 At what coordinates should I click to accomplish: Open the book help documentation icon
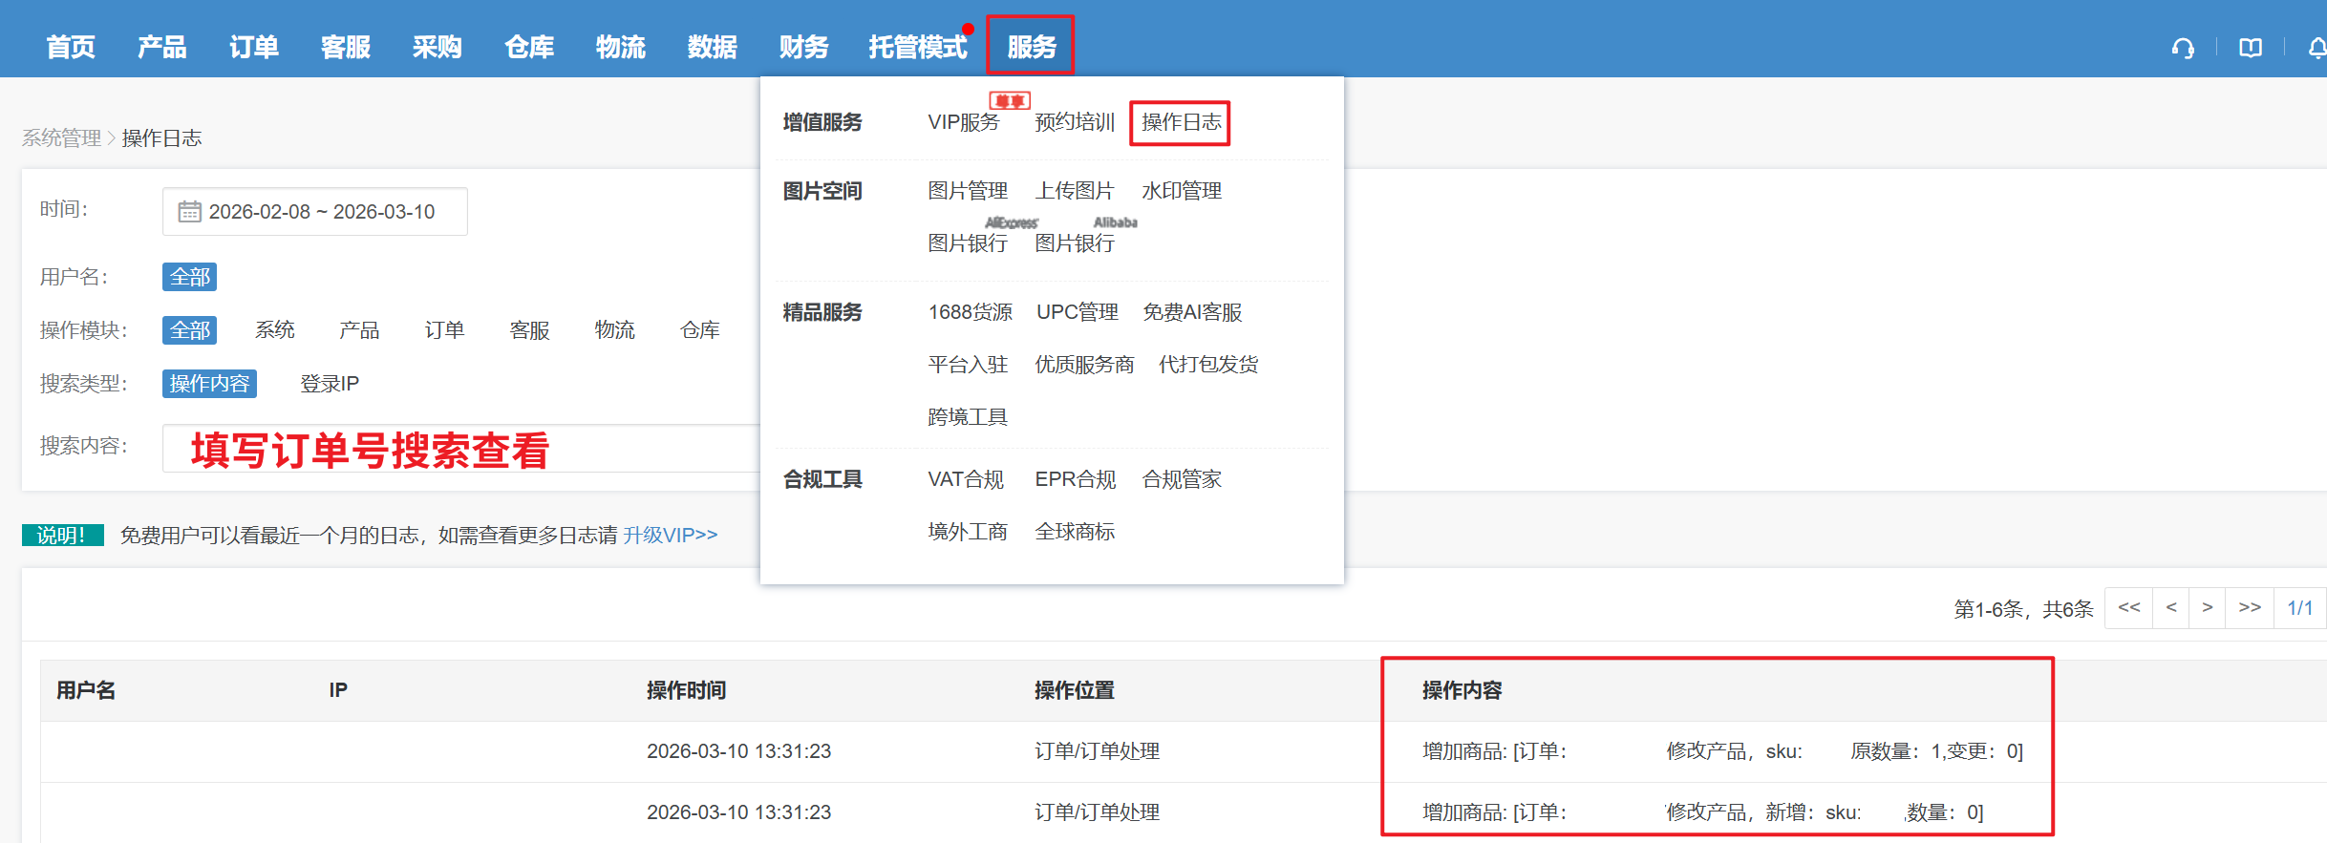point(2251,48)
